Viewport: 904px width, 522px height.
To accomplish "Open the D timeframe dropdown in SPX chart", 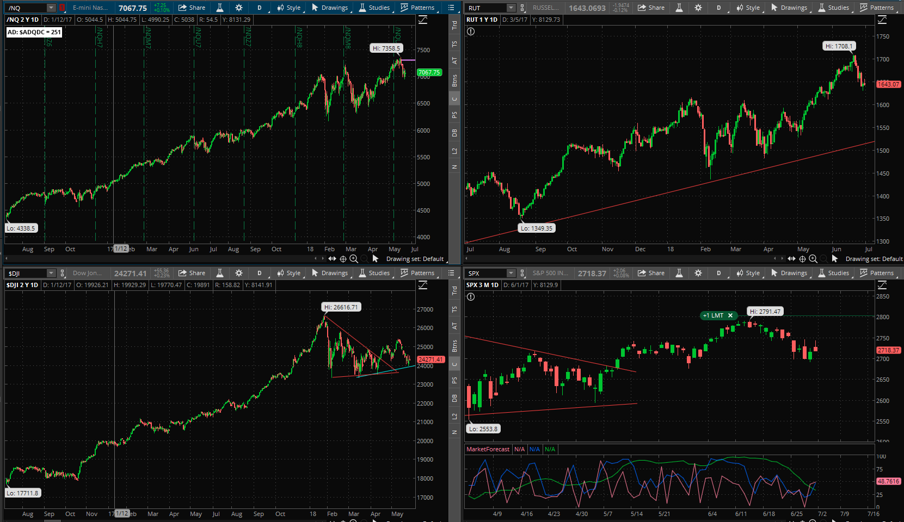I will click(719, 273).
